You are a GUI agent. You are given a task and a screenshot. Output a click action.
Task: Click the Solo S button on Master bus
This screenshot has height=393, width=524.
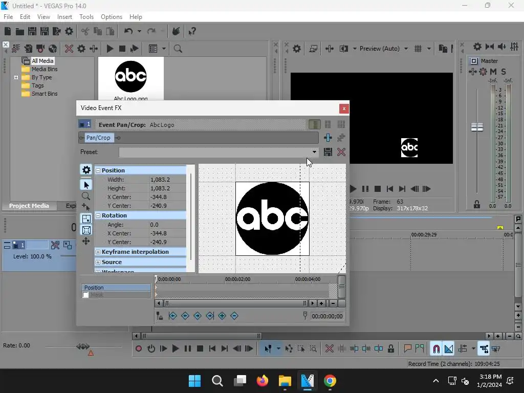tap(504, 72)
